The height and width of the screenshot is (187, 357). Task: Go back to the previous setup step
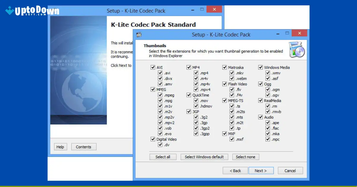coord(235,171)
